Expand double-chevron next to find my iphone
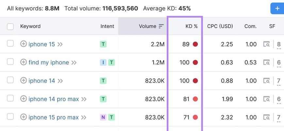Image resolution: width=284 pixels, height=131 pixels. 74,63
